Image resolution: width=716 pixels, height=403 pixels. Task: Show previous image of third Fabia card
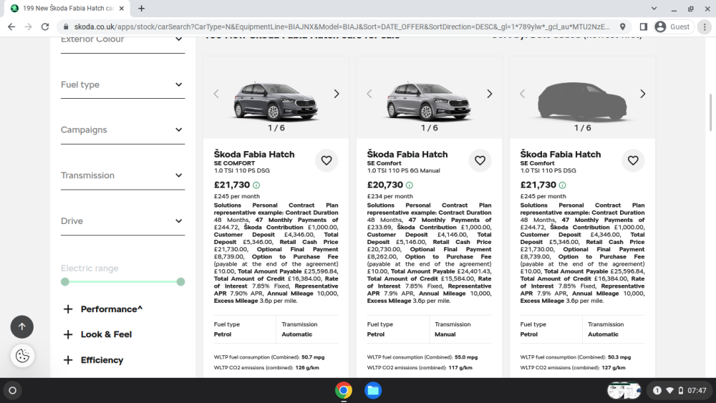coord(523,94)
